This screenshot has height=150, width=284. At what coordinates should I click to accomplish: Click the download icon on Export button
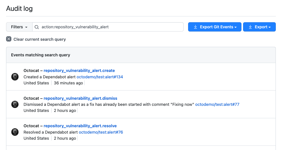click(x=250, y=27)
